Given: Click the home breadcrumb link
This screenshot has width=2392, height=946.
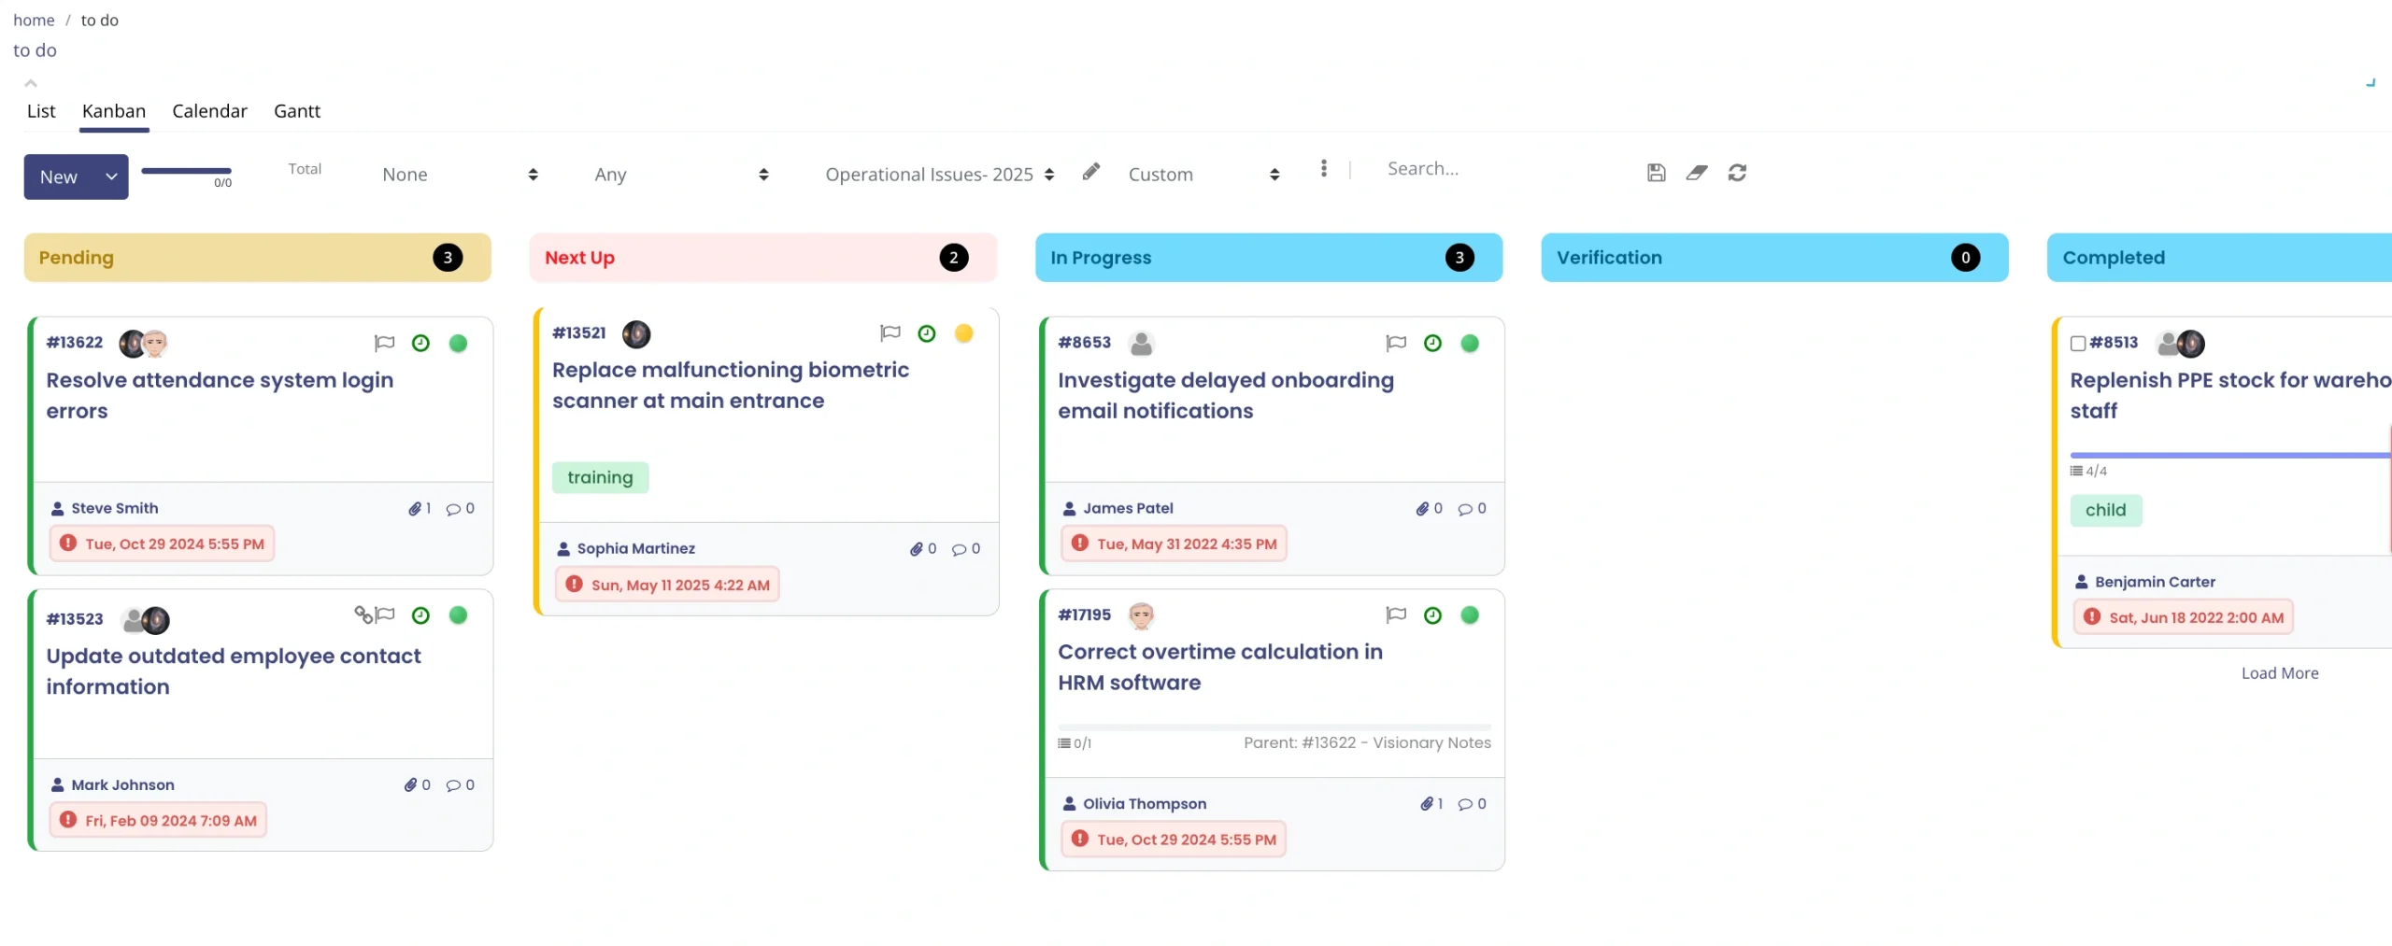Looking at the screenshot, I should [34, 21].
